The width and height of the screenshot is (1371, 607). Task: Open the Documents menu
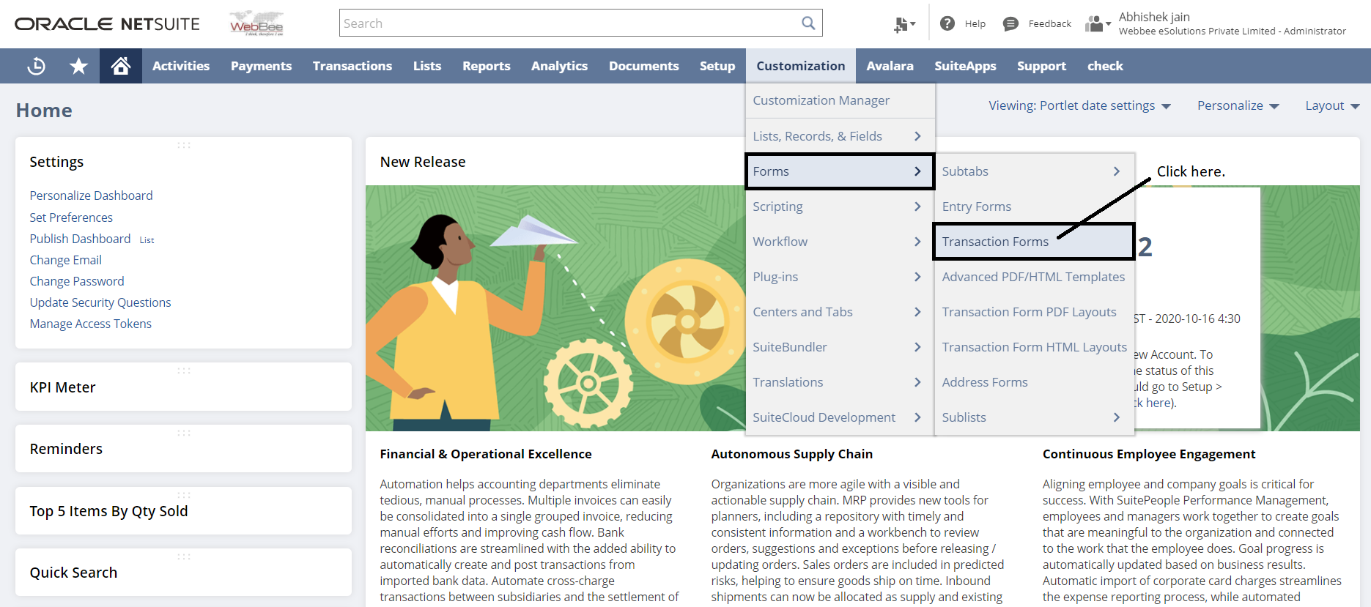(644, 66)
